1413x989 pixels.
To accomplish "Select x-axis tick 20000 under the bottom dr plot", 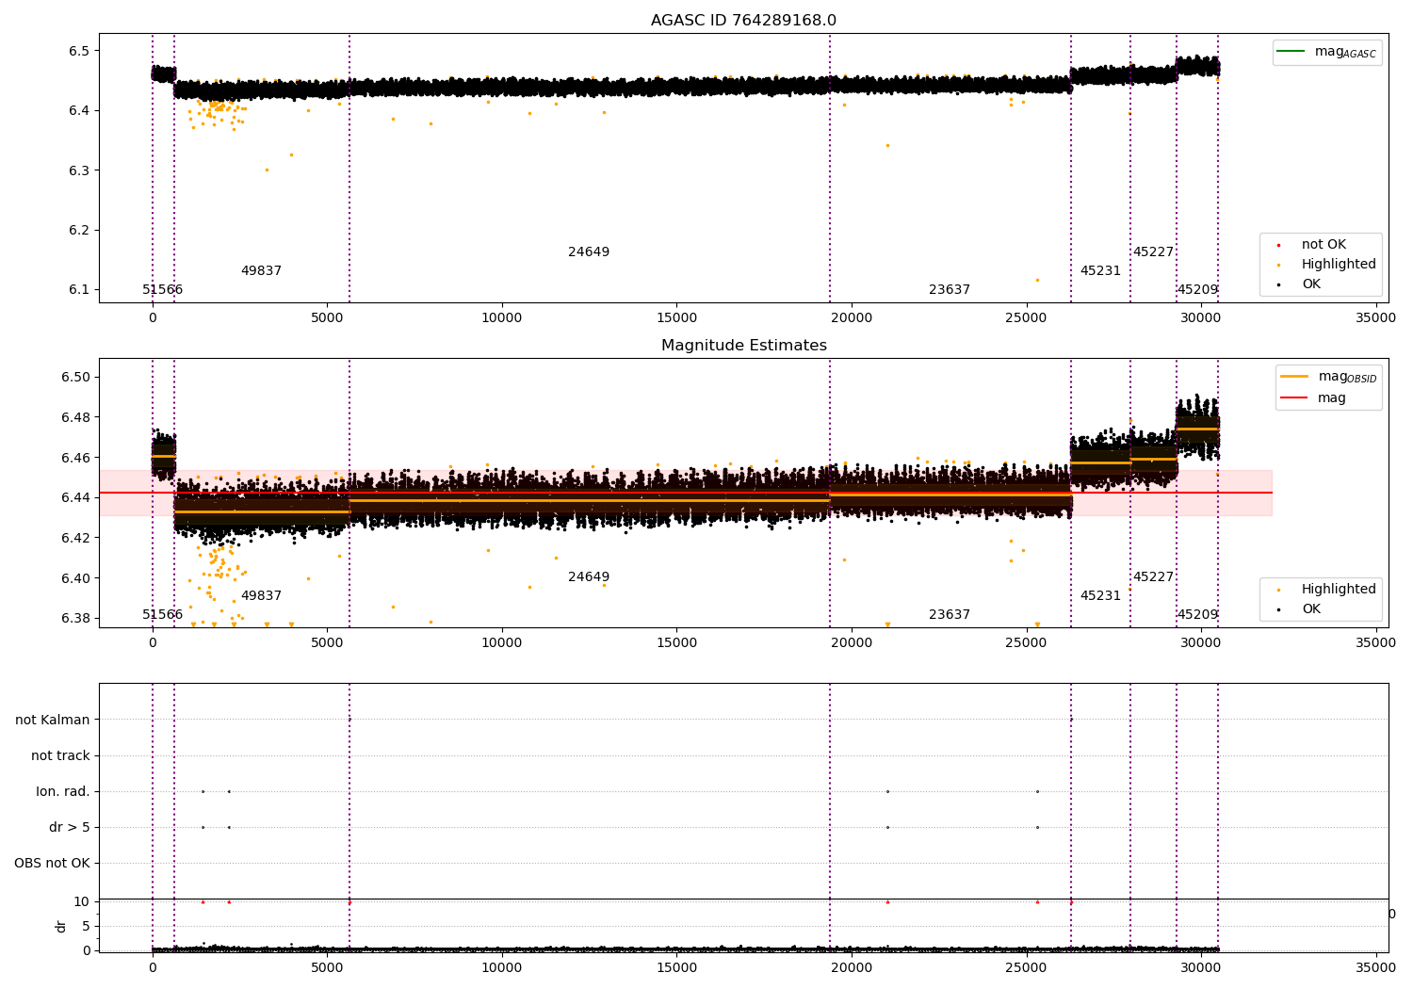I will coord(852,967).
